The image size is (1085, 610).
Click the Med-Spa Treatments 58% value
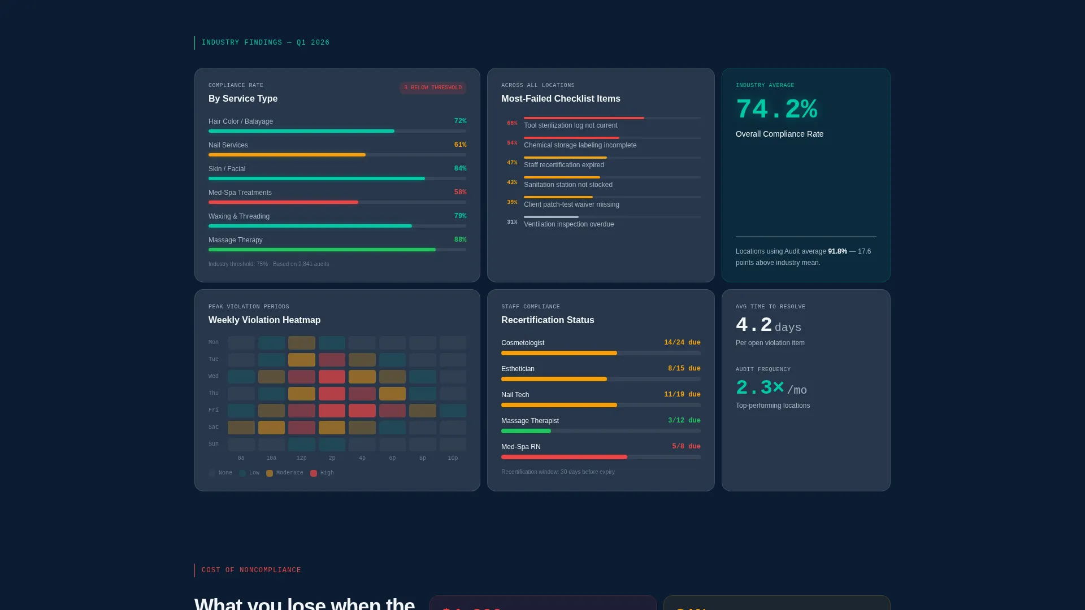point(460,193)
